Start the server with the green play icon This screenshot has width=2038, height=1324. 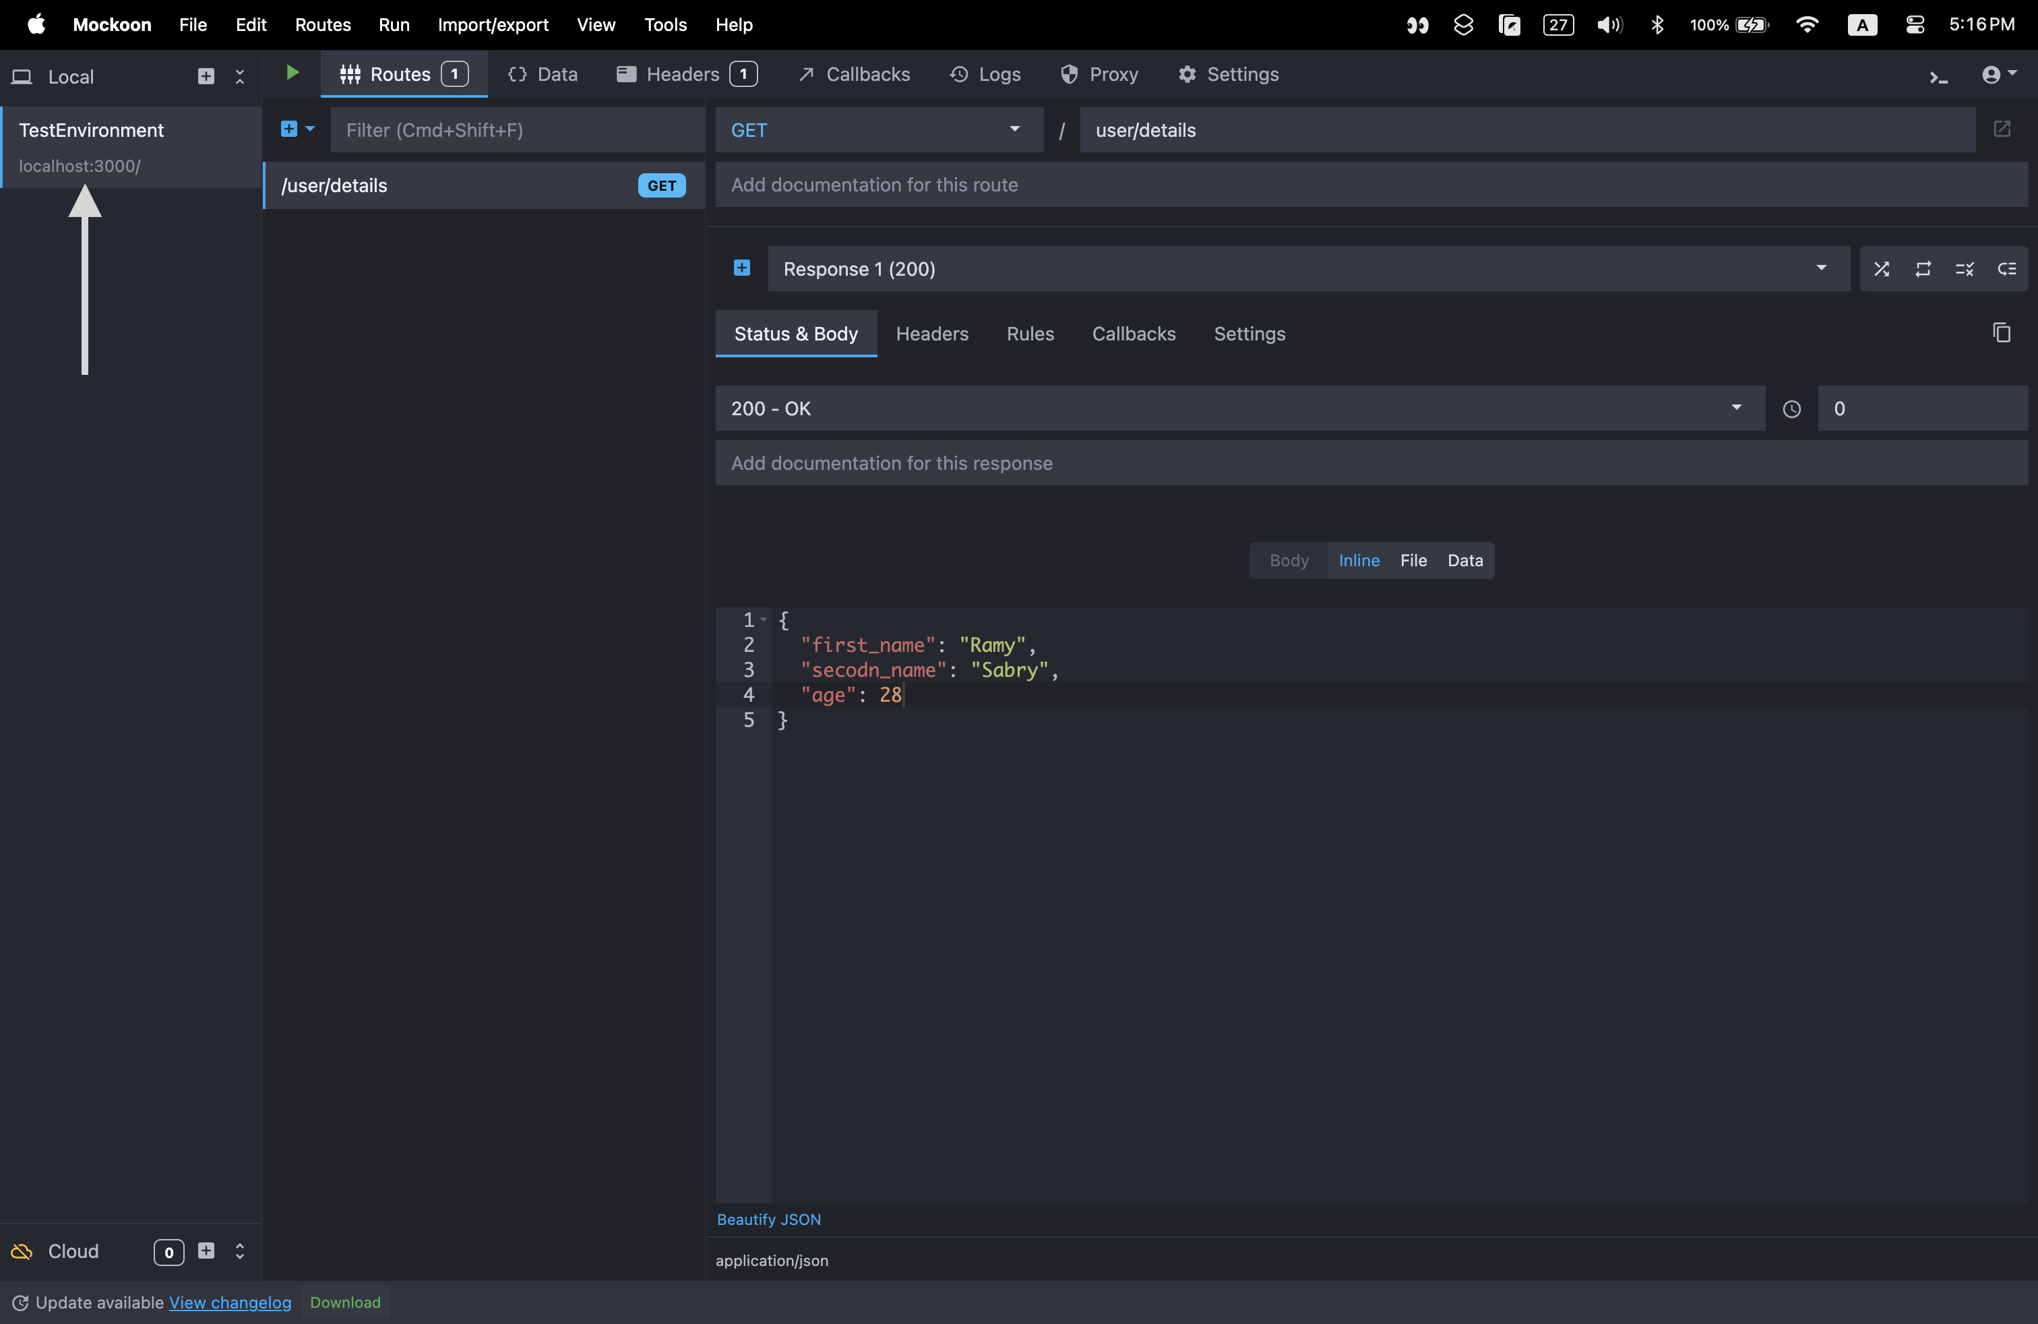coord(292,73)
